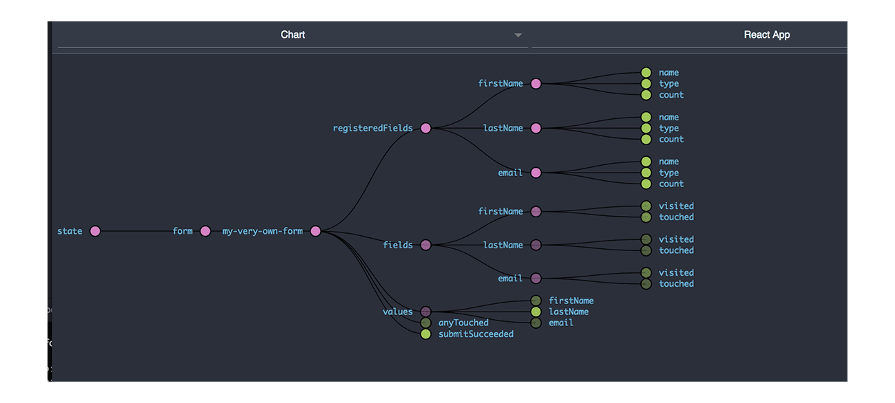
Task: Select the anyTouched leaf node
Action: pos(425,323)
